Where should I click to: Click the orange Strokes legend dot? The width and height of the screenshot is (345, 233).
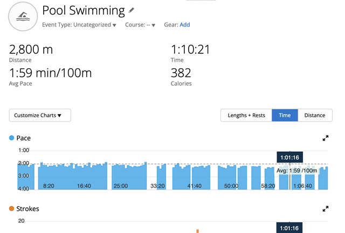pos(12,209)
